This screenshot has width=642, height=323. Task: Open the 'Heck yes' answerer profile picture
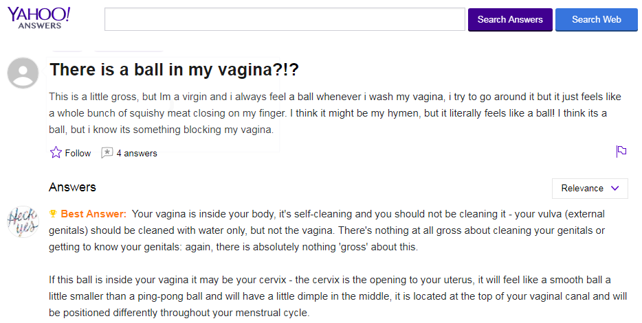tap(23, 222)
